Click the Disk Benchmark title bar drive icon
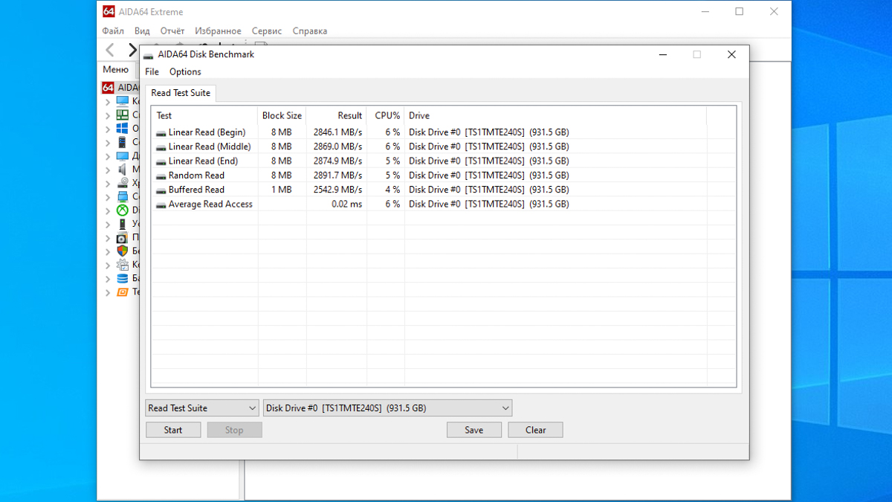The width and height of the screenshot is (892, 502). click(x=149, y=55)
